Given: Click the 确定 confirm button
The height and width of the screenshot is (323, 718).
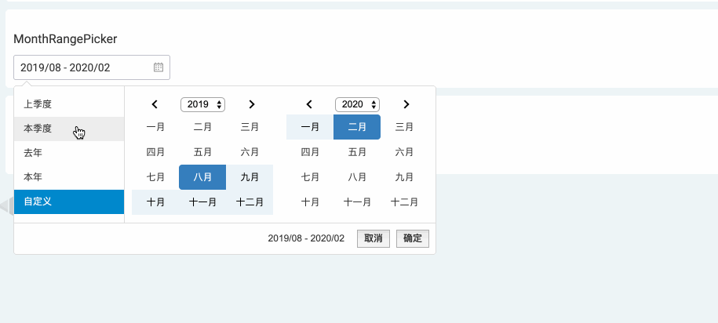Looking at the screenshot, I should 413,238.
